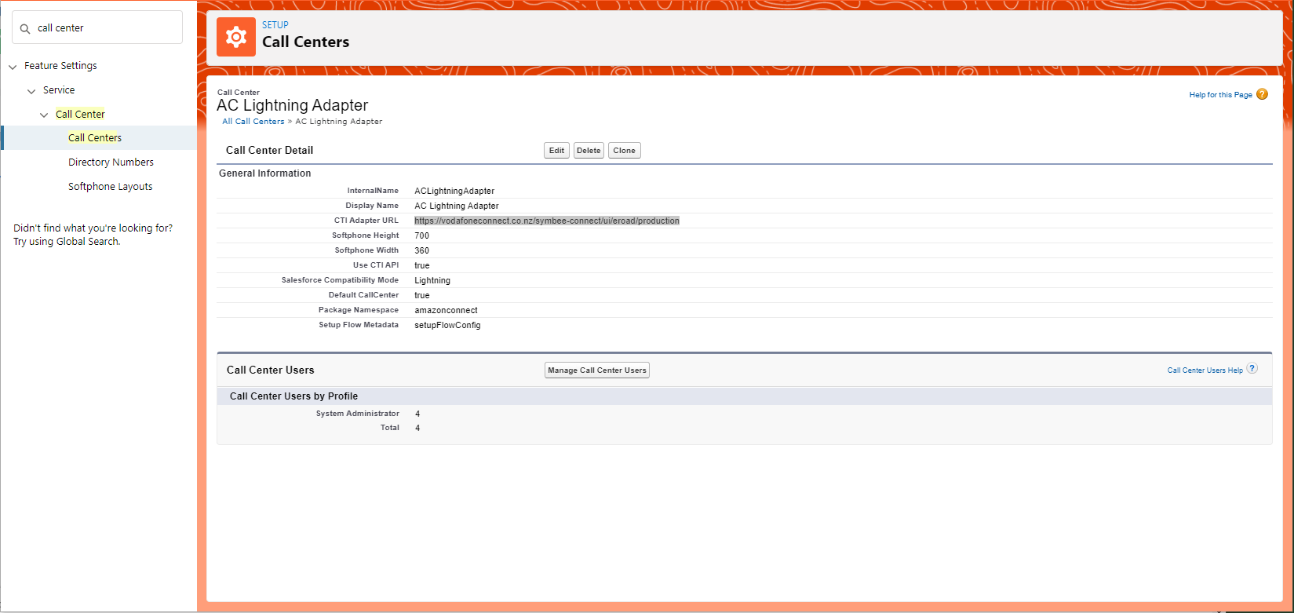Screen dimensions: 1294x613
Task: Go to All Call Centers breadcrumb link
Action: click(x=253, y=122)
